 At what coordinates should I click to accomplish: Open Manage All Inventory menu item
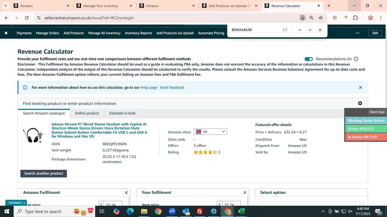click(x=104, y=33)
